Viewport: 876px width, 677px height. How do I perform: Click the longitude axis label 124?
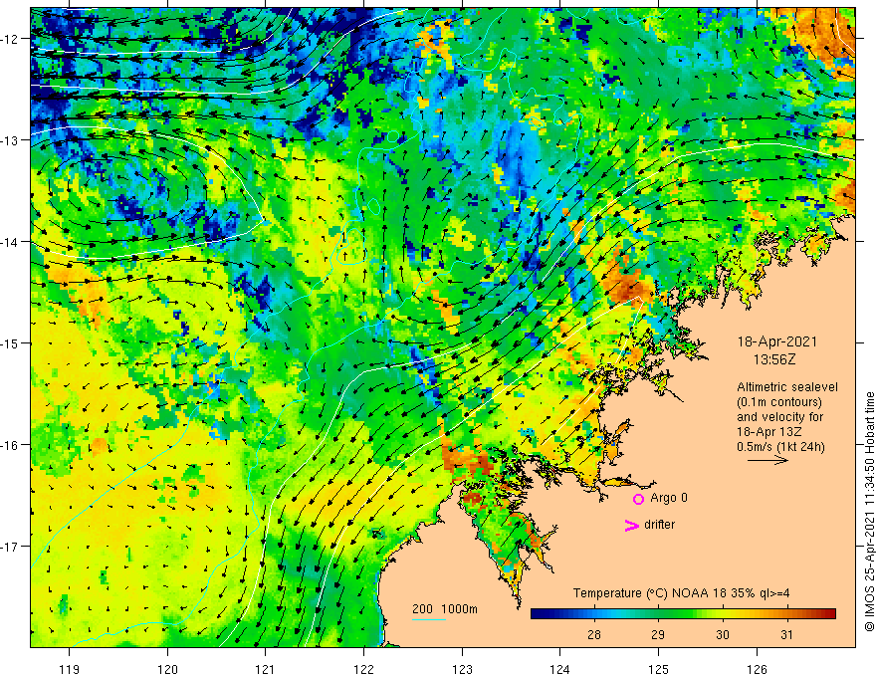559,669
